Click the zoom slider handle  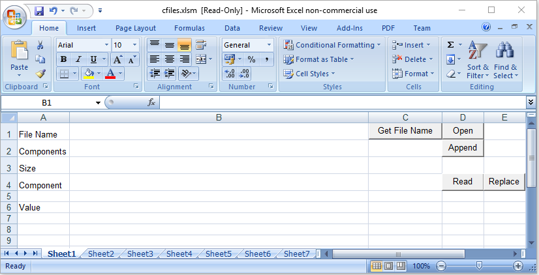click(x=479, y=266)
